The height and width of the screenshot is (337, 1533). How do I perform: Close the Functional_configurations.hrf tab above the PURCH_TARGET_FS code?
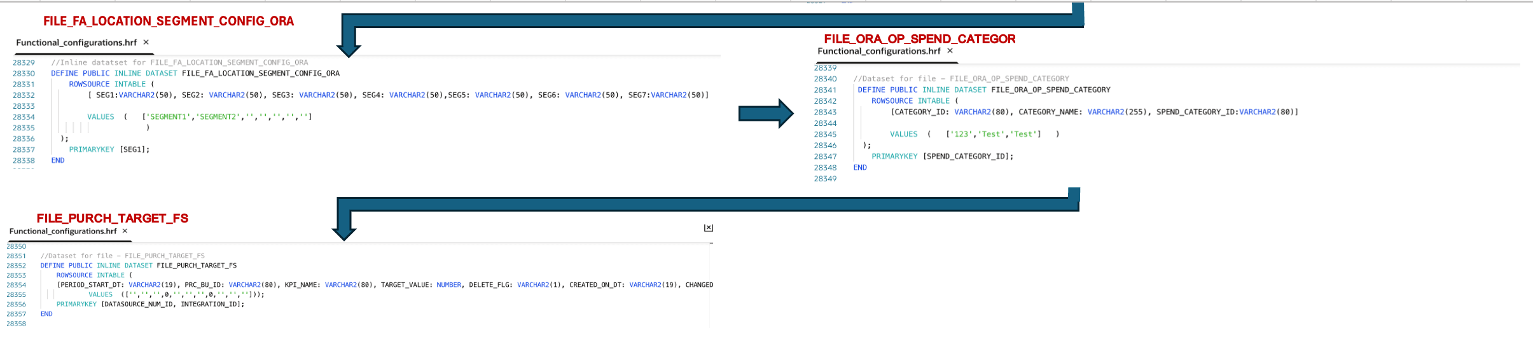125,231
